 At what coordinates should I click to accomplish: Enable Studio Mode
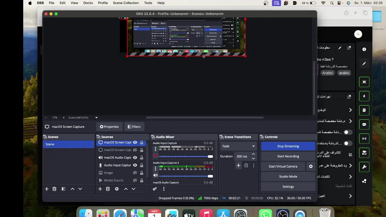pos(288,177)
